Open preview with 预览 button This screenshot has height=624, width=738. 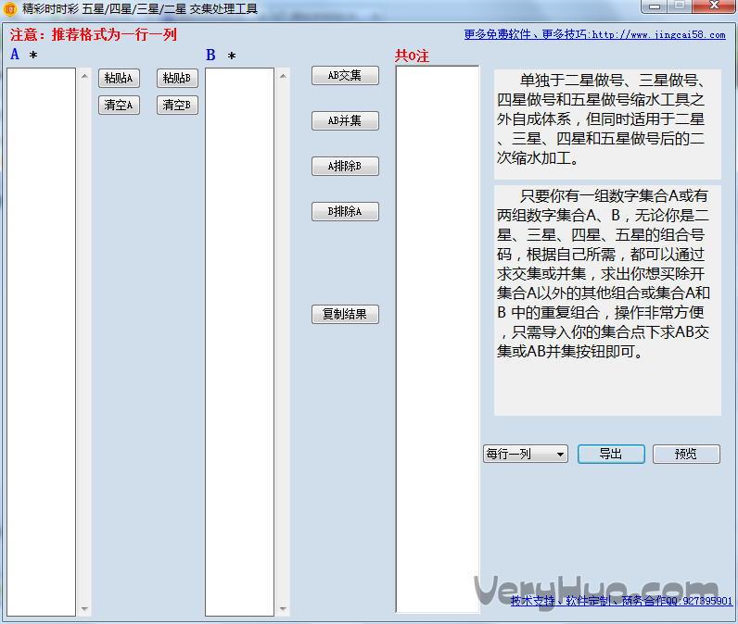pyautogui.click(x=686, y=454)
